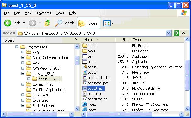This screenshot has width=191, height=118.
Task: Select the bootstrap text document icon
Action: [x=85, y=94]
